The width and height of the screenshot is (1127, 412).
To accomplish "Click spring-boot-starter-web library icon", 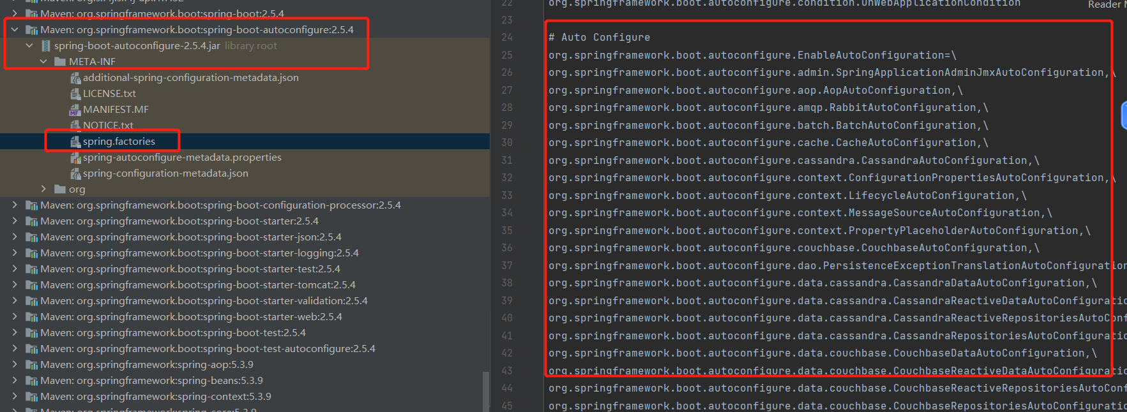I will pos(31,316).
